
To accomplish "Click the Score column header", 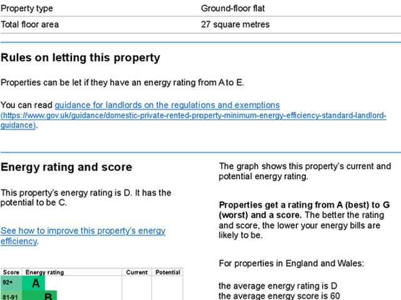I will 11,272.
